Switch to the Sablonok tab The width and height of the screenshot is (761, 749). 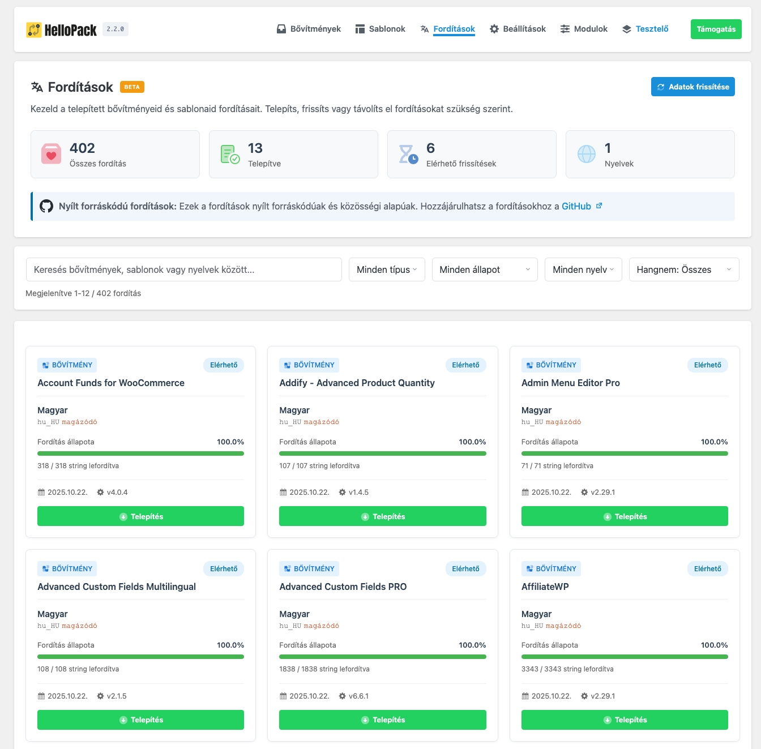click(x=380, y=29)
